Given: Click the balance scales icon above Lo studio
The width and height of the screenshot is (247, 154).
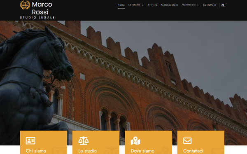Looking at the screenshot, I should coord(83,140).
